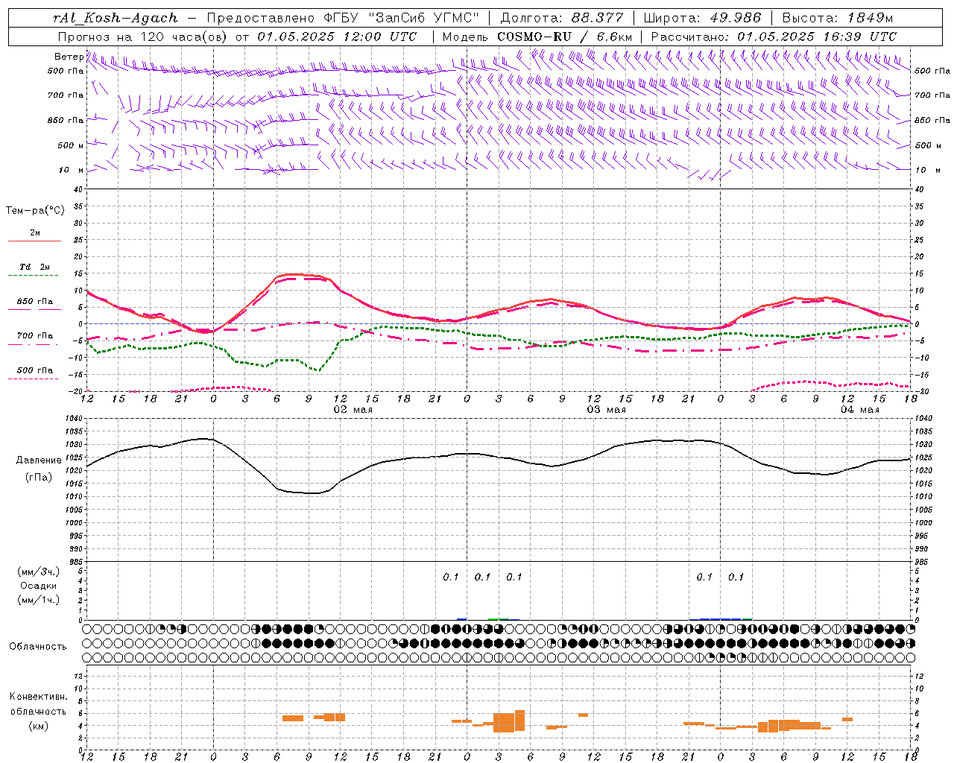The width and height of the screenshot is (954, 763).
Task: Click the 700 гПа temperature legend entry
Action: pos(35,335)
